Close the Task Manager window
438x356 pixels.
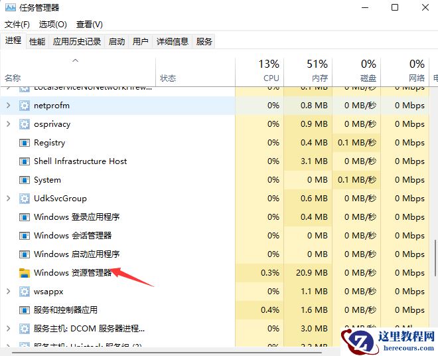point(425,7)
